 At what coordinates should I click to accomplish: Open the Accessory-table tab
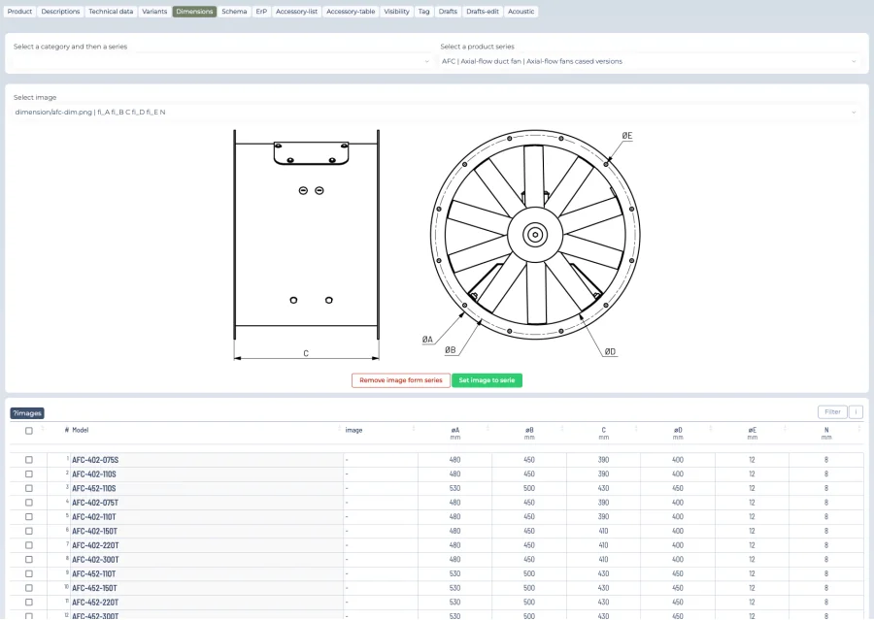click(351, 11)
